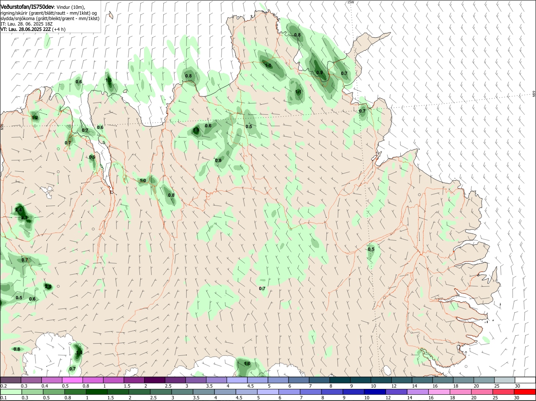Image resolution: width=536 pixels, height=401 pixels.
Task: Click the 0.2 label in the legend
Action: click(4, 386)
